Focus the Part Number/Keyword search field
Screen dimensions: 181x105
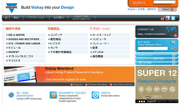164,2
